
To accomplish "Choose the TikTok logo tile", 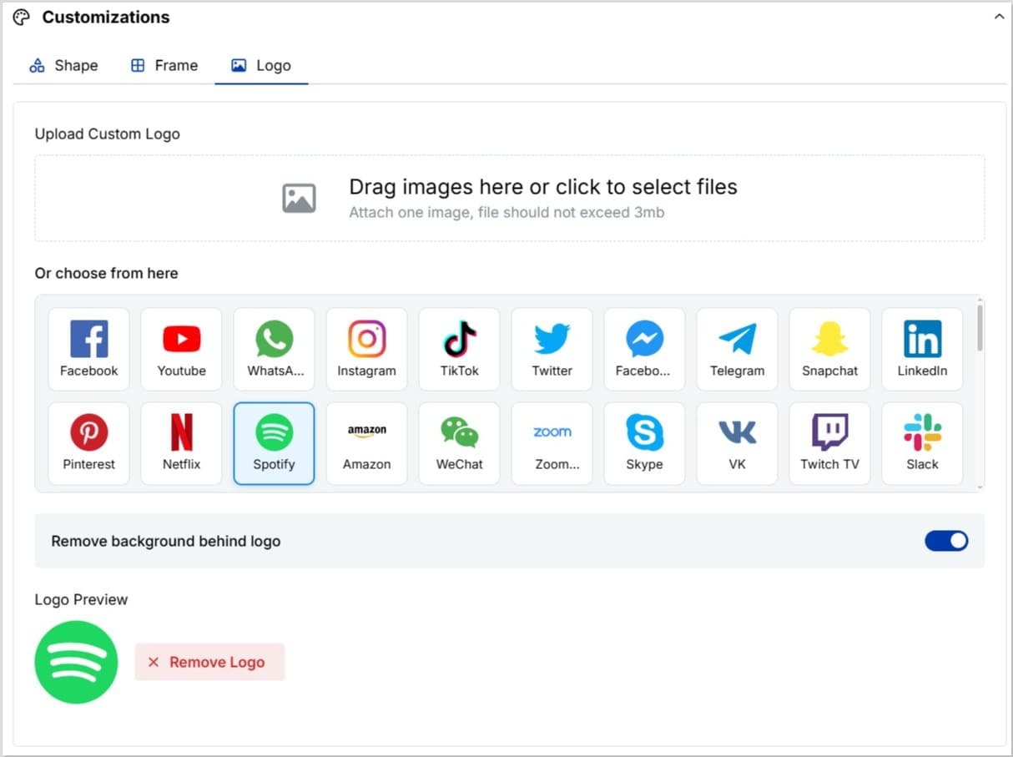I will [x=460, y=349].
